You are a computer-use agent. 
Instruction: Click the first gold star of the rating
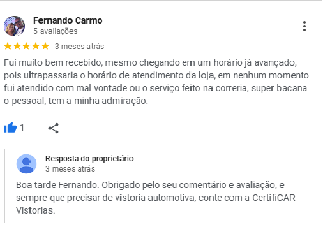tap(8, 46)
